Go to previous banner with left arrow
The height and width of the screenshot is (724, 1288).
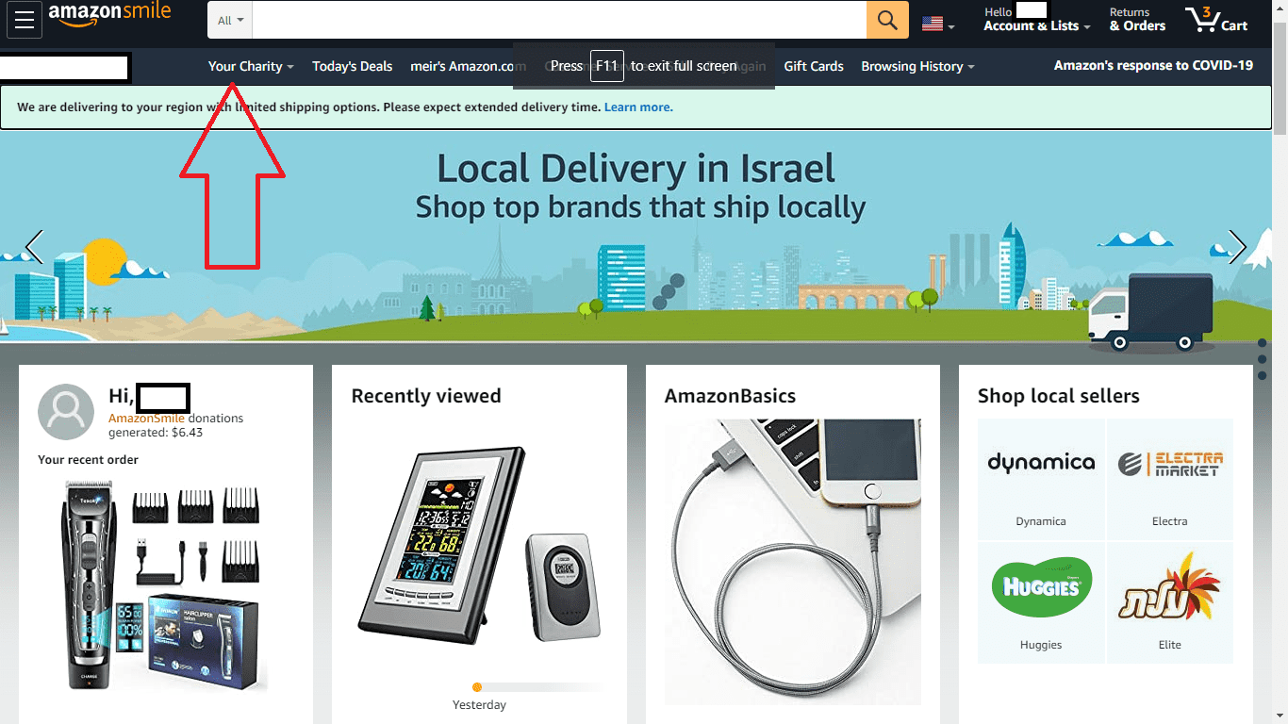(x=34, y=247)
